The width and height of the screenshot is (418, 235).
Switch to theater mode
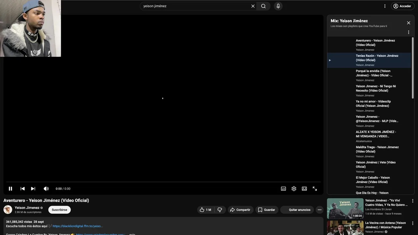pos(304,189)
